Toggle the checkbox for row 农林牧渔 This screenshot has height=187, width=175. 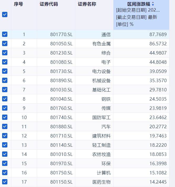[x=5, y=154]
